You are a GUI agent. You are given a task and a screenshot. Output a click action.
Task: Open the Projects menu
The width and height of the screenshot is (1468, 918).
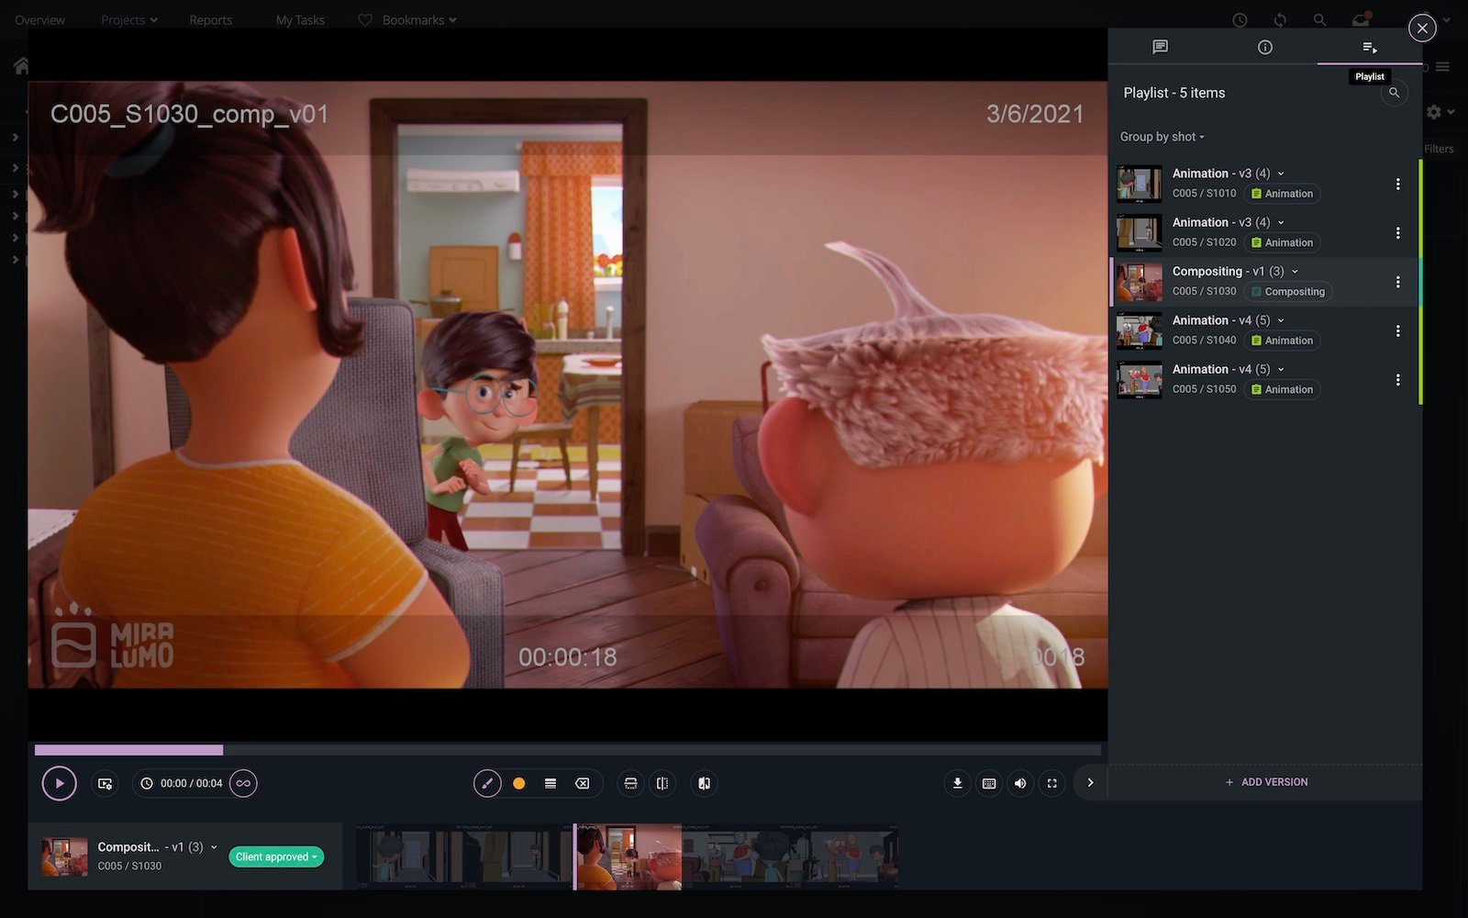point(129,20)
